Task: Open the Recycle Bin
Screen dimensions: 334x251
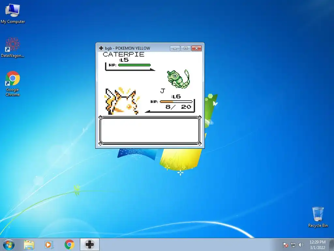Action: coord(318,217)
